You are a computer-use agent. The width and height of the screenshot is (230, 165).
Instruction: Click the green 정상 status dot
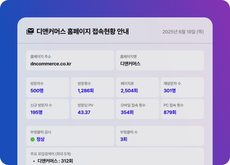[33, 139]
